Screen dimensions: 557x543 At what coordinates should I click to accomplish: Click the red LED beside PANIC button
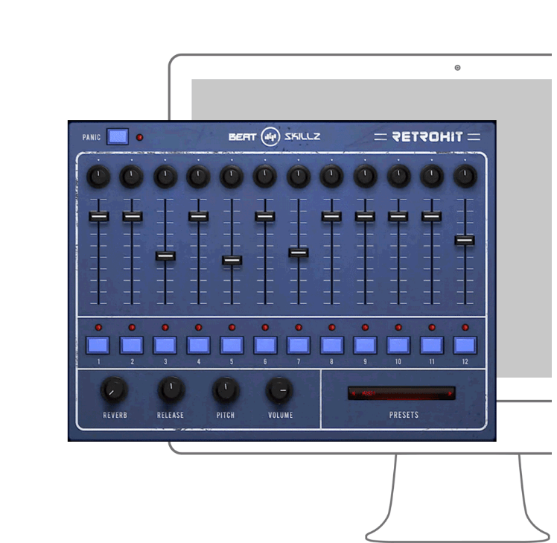139,137
